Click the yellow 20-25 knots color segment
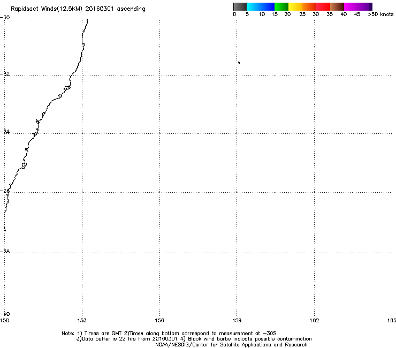 tap(295, 6)
